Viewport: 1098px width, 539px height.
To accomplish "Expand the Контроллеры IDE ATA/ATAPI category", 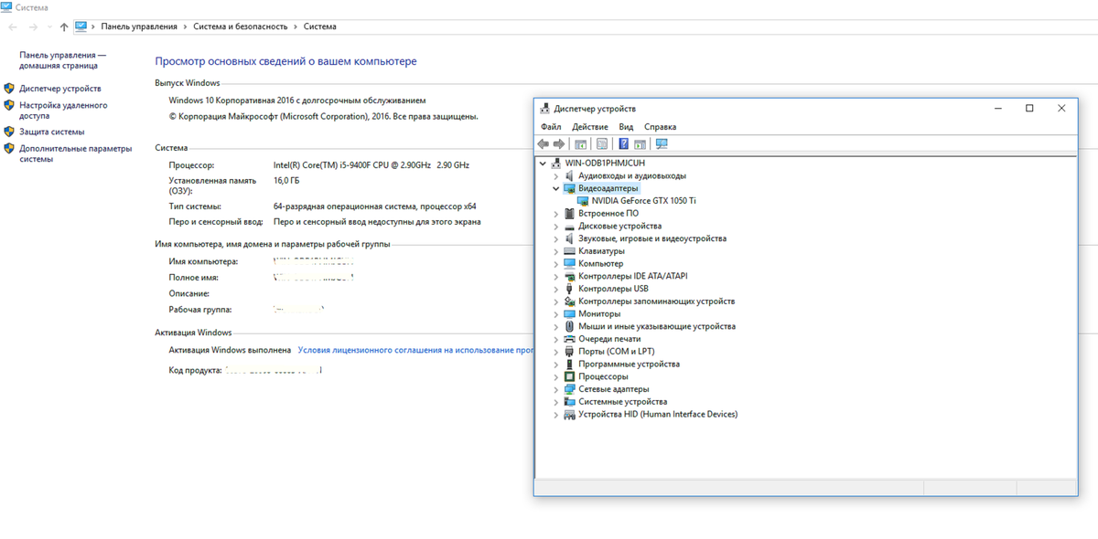I will 555,276.
